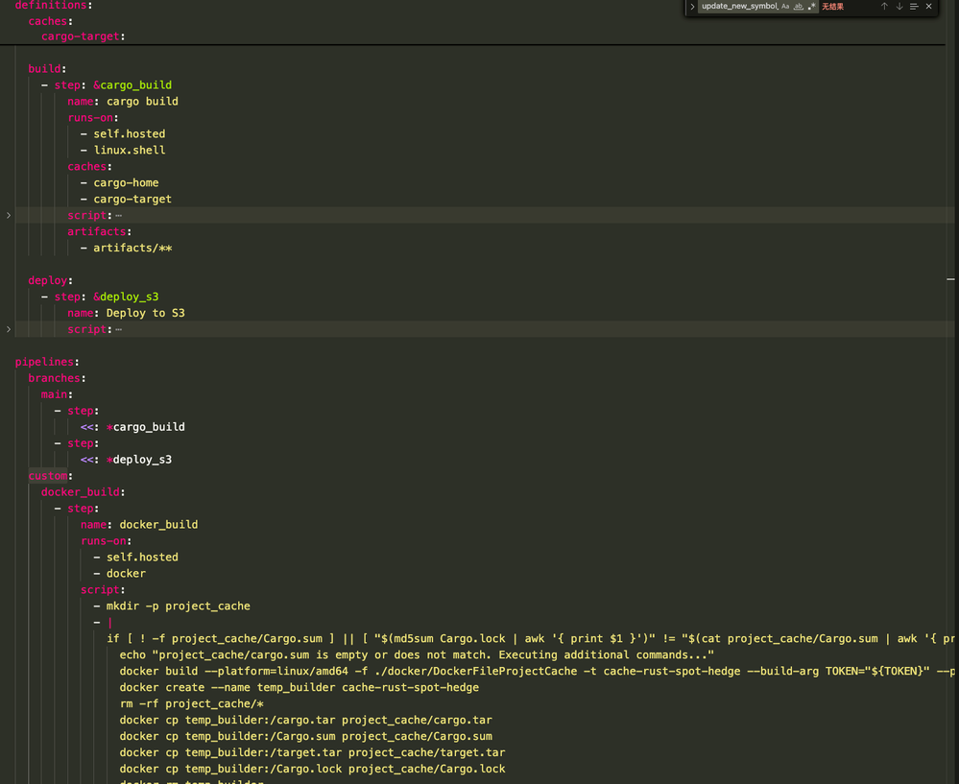This screenshot has width=959, height=784.
Task: Go to previous match arrow
Action: point(884,7)
